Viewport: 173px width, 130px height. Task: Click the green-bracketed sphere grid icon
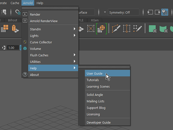102,29
